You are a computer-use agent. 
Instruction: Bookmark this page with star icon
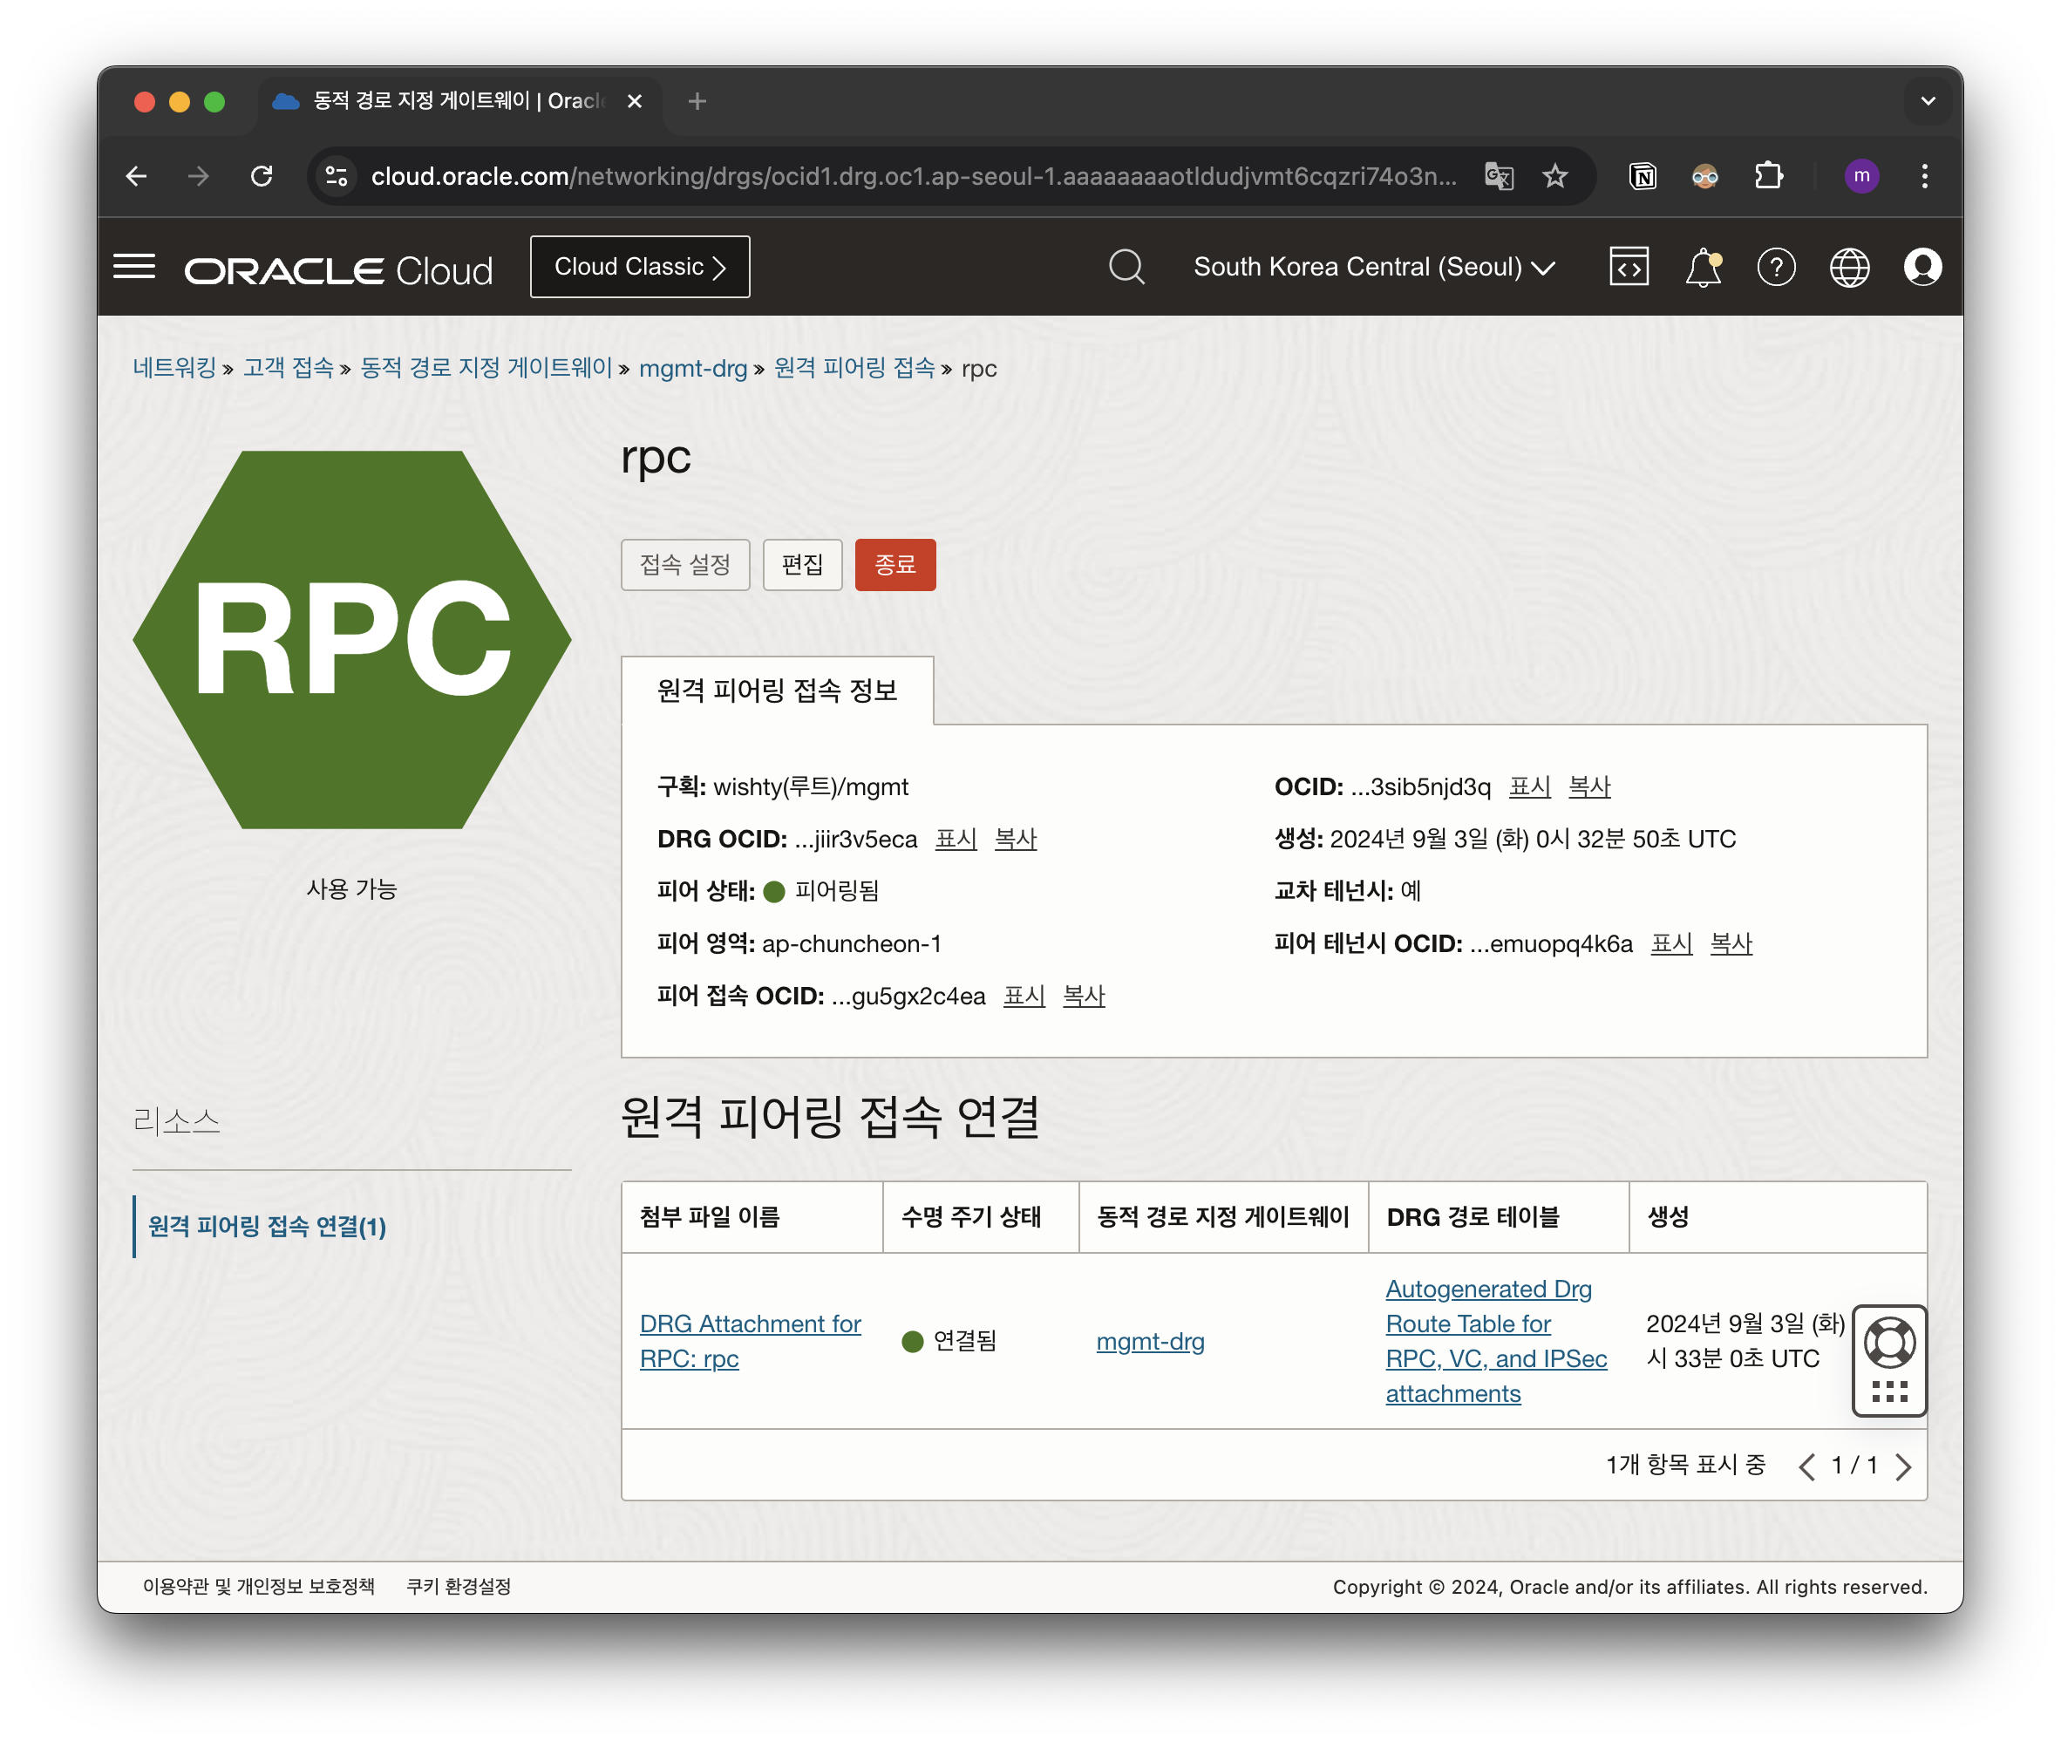click(1554, 177)
